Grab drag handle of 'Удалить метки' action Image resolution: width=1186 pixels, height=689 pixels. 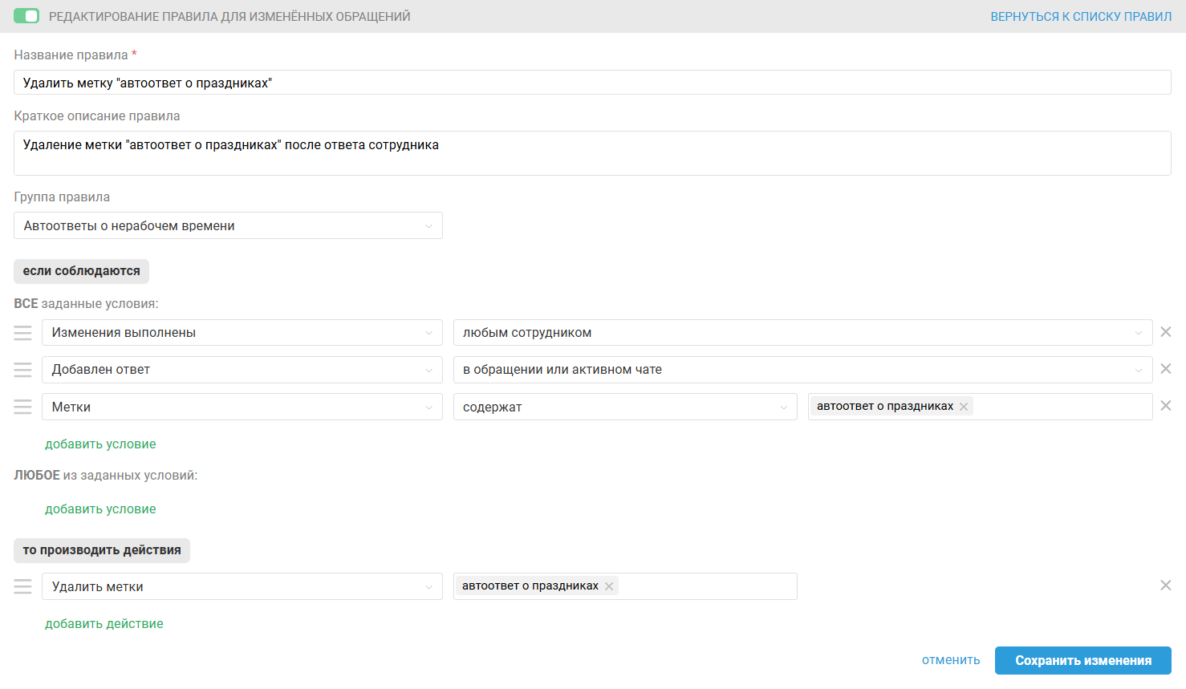[22, 586]
